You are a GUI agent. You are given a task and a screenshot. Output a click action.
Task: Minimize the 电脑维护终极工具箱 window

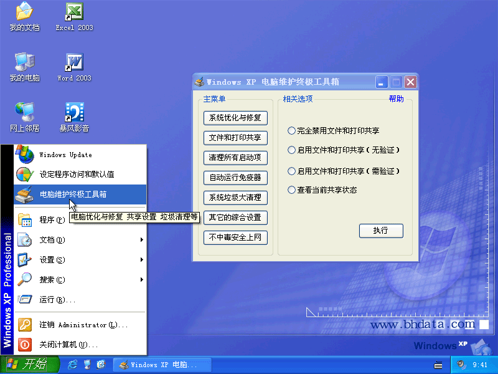click(x=382, y=82)
